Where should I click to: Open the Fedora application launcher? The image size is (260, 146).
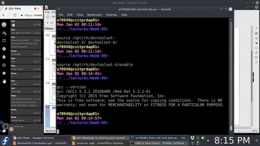5,141
